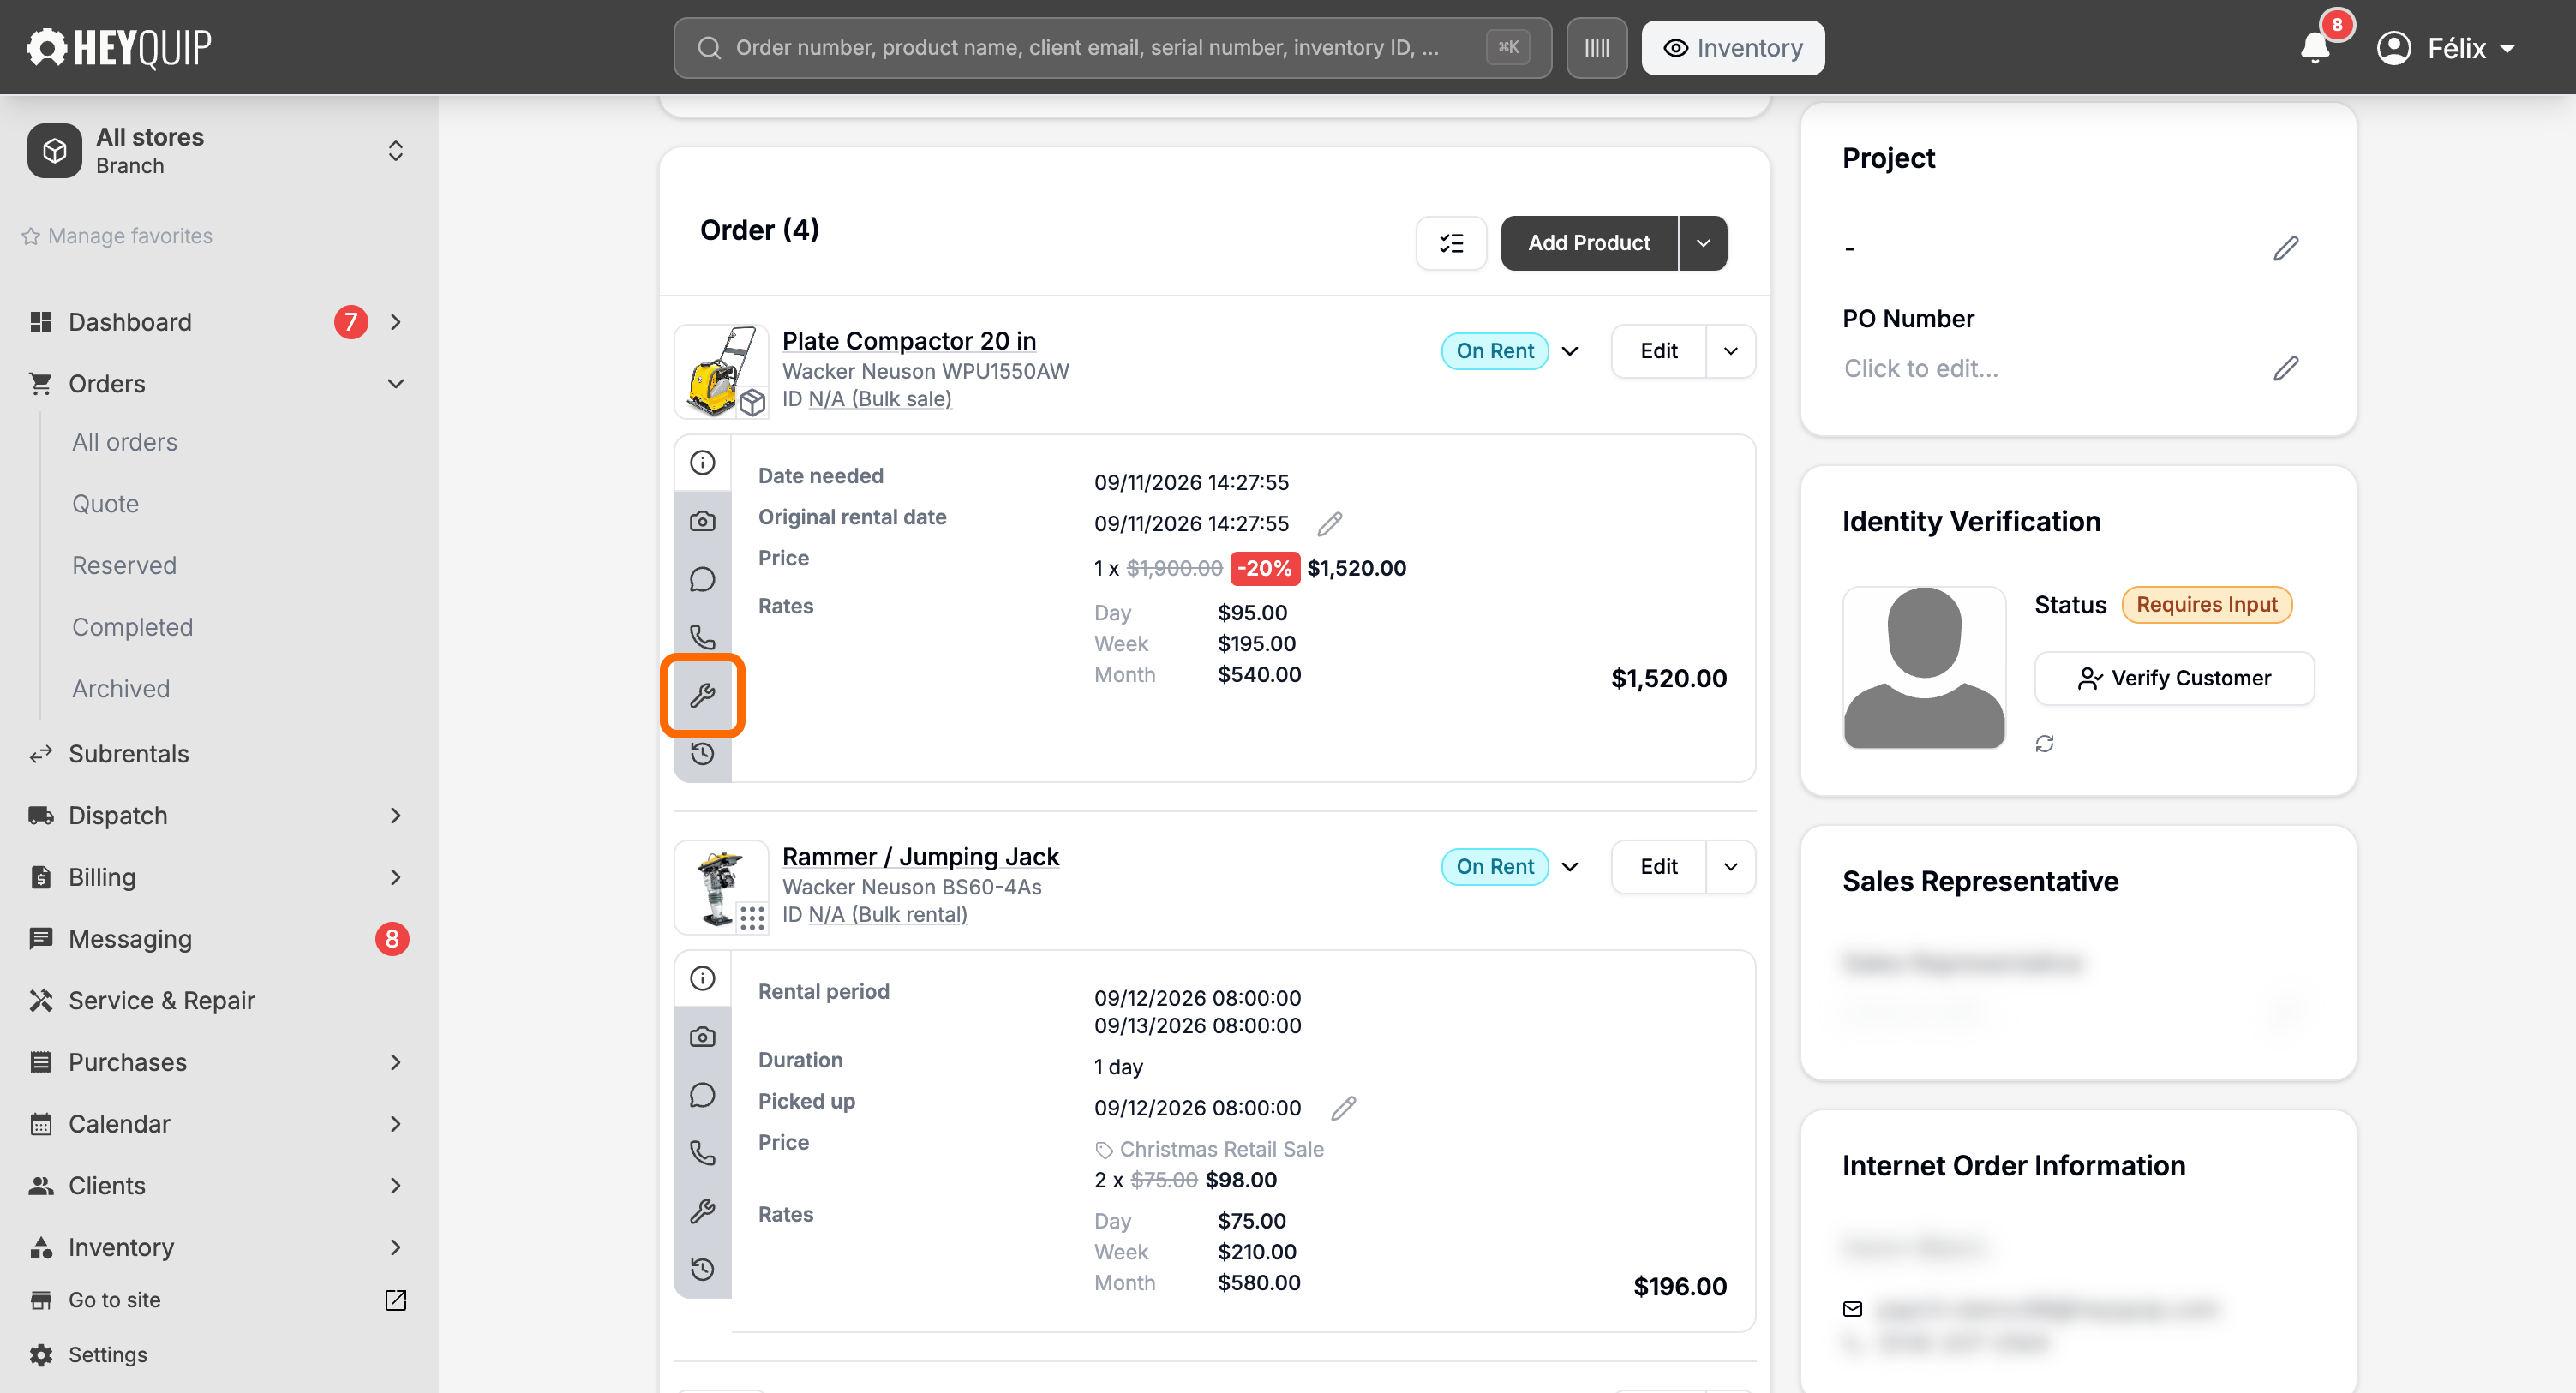Screen dimensions: 2576x1393
Task: Open the Félix user menu
Action: 2446,48
